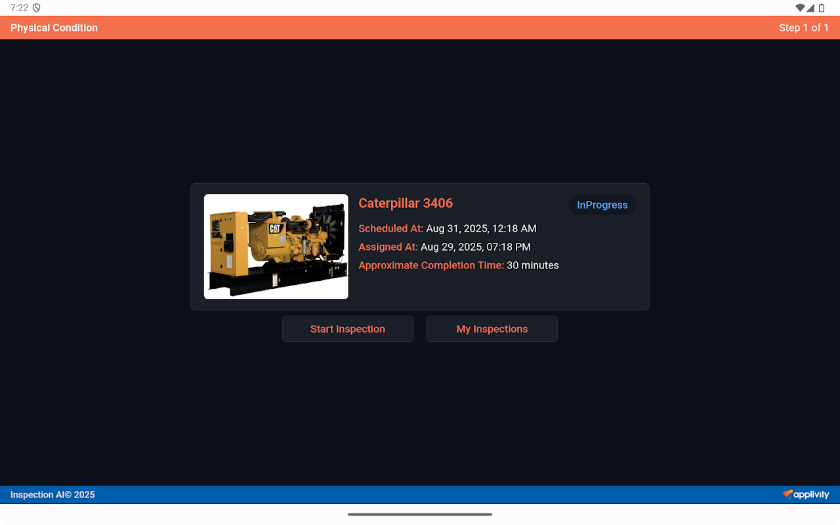Click the Step 1 of 1 indicator
Viewport: 840px width, 525px height.
click(x=804, y=28)
